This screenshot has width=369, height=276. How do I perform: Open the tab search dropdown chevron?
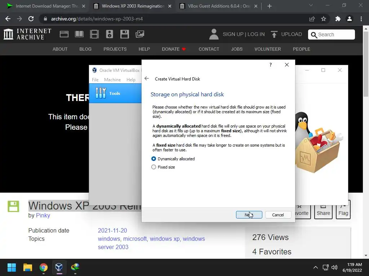(x=311, y=5)
